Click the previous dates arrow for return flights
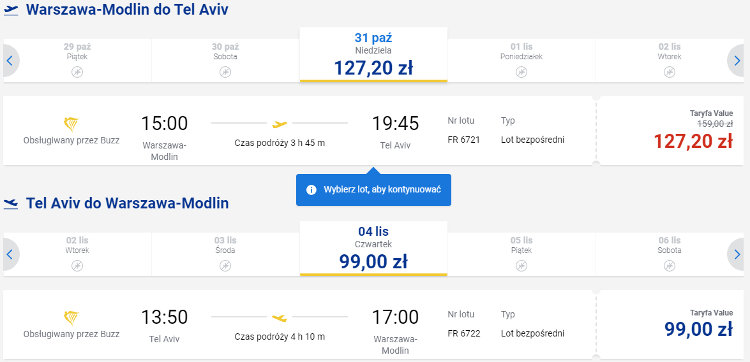This screenshot has height=362, width=750. (10, 254)
